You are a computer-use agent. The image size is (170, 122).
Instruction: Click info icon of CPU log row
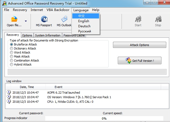[x=9, y=101]
